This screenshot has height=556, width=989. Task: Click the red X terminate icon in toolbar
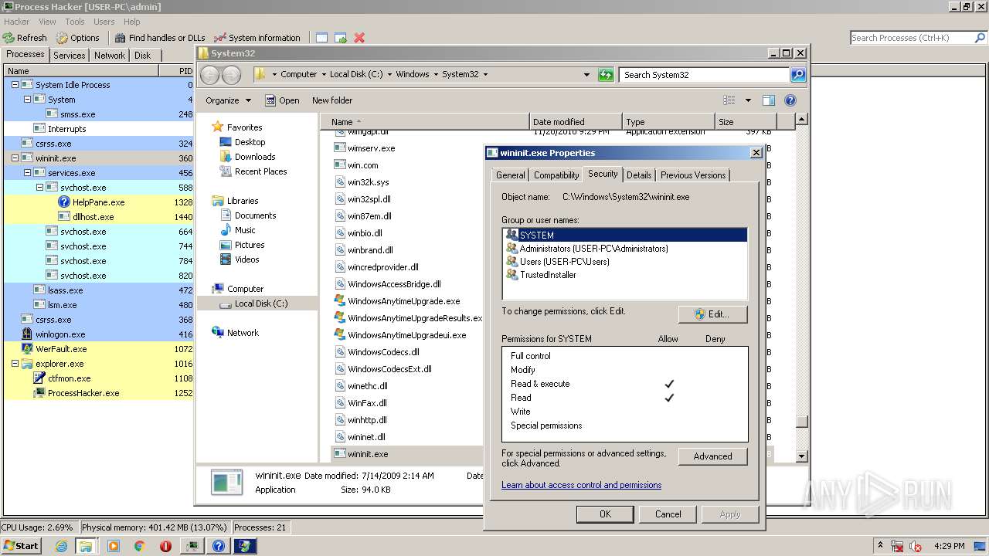pos(359,37)
